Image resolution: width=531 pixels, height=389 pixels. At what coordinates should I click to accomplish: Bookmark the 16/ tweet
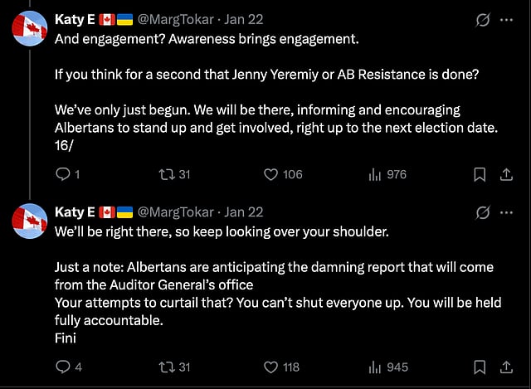point(480,174)
